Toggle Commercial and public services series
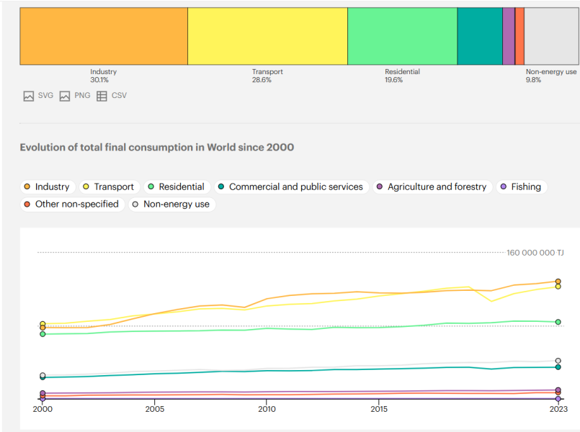580x432 pixels. pos(290,186)
